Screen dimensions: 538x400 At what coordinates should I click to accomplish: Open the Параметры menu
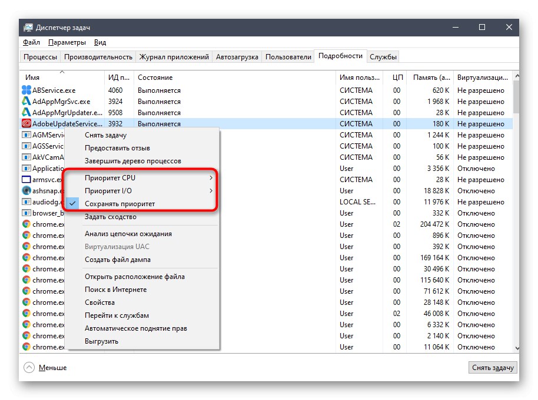(x=67, y=42)
